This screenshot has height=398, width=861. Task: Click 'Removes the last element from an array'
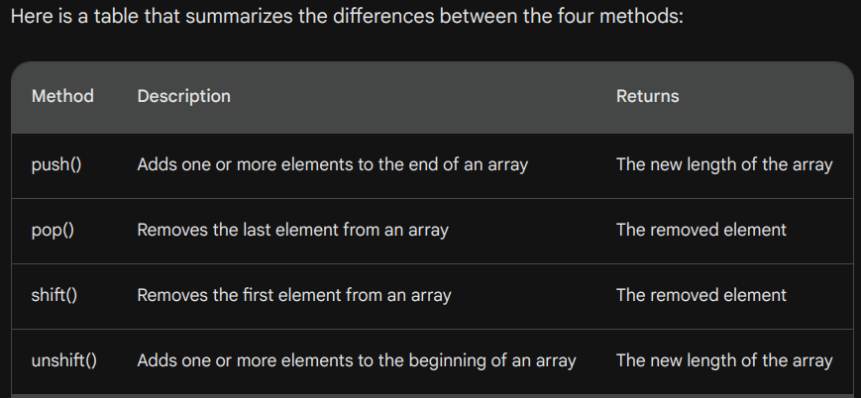[x=292, y=230]
